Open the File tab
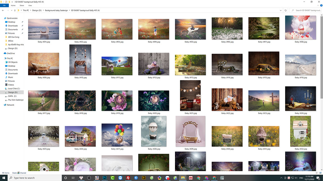323x181 pixels. (4, 6)
